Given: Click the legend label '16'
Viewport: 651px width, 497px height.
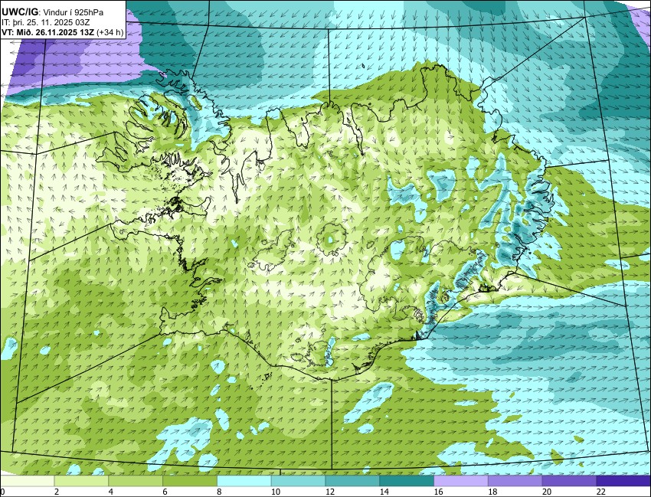Looking at the screenshot, I should (x=439, y=492).
